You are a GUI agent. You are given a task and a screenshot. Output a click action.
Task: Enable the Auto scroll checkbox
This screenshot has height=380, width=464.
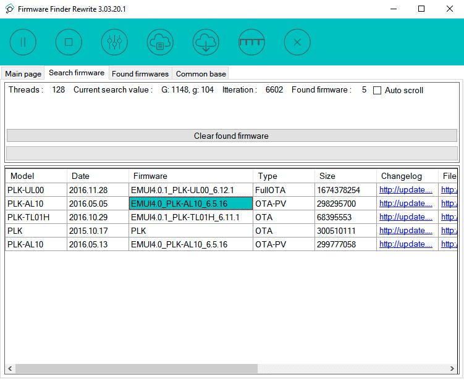click(x=377, y=91)
